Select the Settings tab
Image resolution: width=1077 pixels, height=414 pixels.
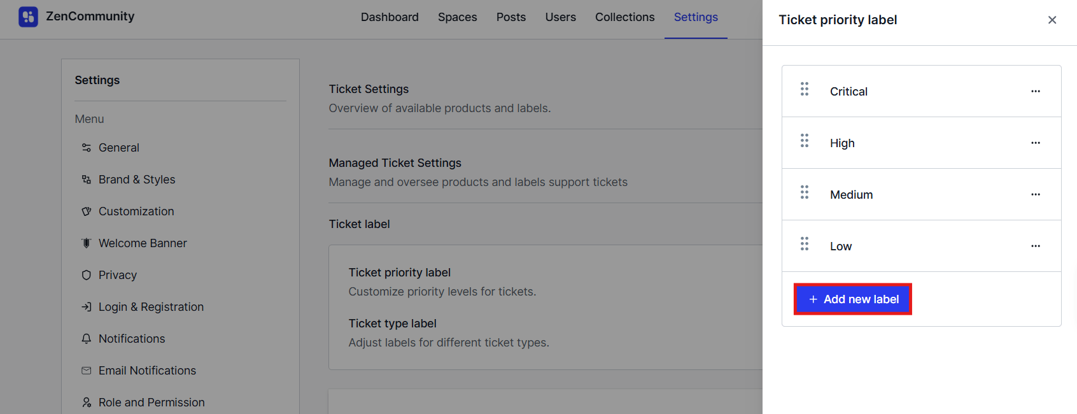coord(696,17)
